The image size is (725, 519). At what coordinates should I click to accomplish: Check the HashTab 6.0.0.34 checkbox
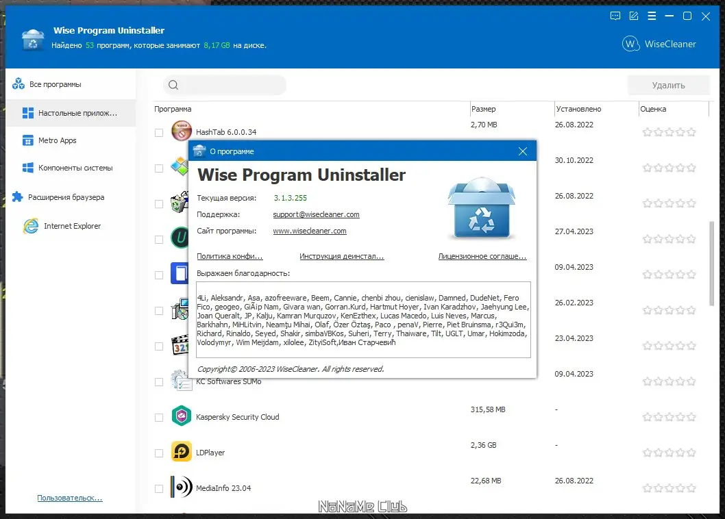tap(159, 133)
